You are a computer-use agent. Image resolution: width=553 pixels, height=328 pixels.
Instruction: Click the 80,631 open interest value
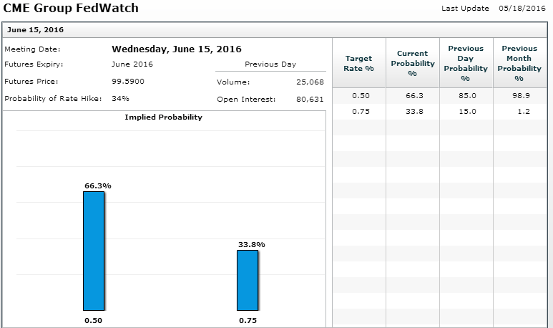pyautogui.click(x=310, y=100)
